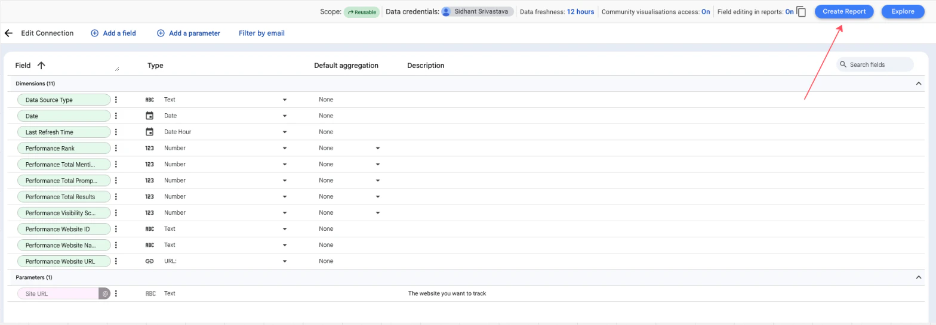
Task: Click the Description column header
Action: click(426, 66)
